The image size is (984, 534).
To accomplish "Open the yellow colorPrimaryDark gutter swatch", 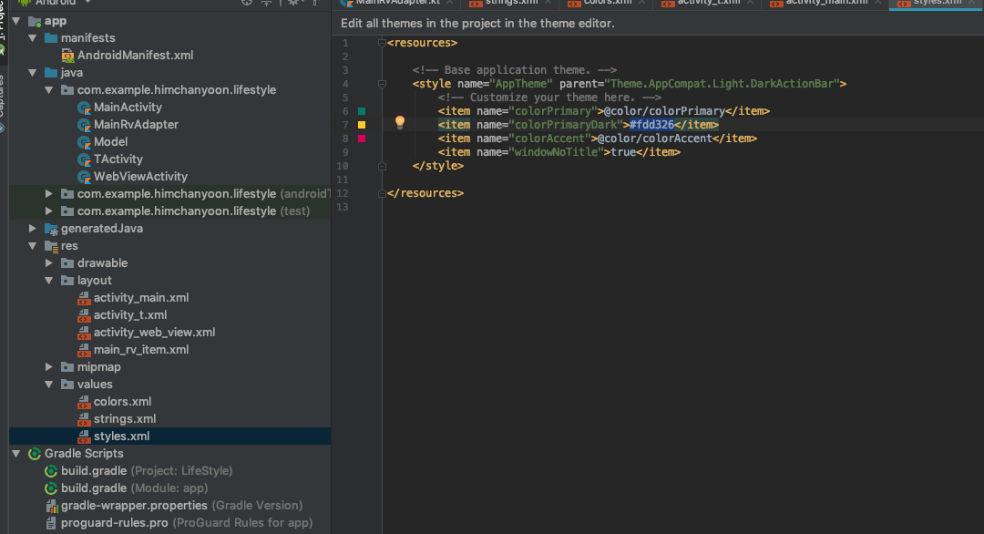I will (362, 125).
